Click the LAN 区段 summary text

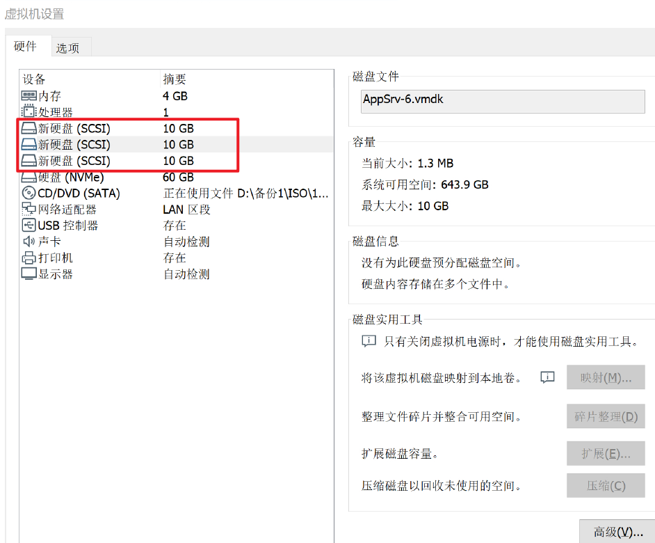[187, 209]
